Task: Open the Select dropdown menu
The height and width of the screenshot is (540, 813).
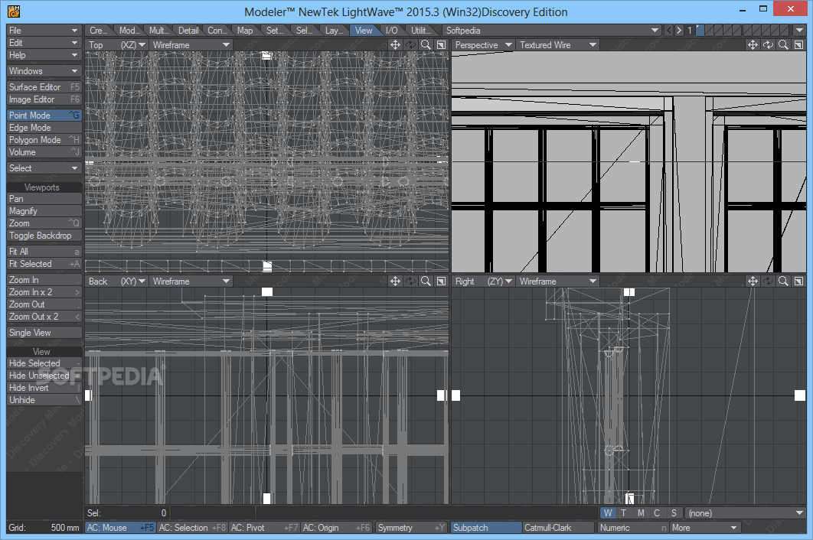Action: pyautogui.click(x=44, y=168)
